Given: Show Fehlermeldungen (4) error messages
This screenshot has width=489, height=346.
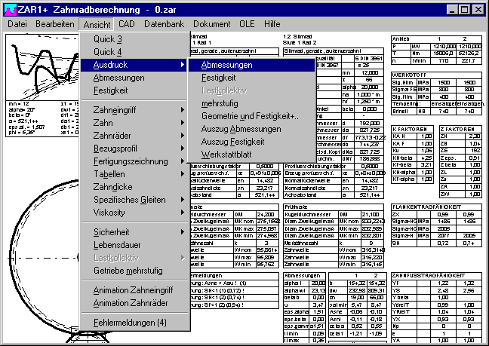Looking at the screenshot, I should 130,323.
